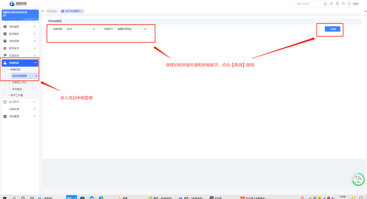
Task: Click the double-right arrow at tab bar end
Action: coord(365,11)
